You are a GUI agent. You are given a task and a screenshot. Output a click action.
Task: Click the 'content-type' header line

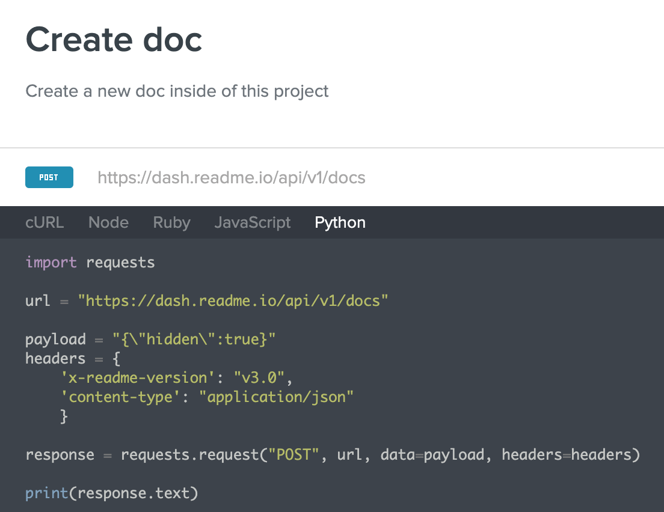pyautogui.click(x=207, y=397)
